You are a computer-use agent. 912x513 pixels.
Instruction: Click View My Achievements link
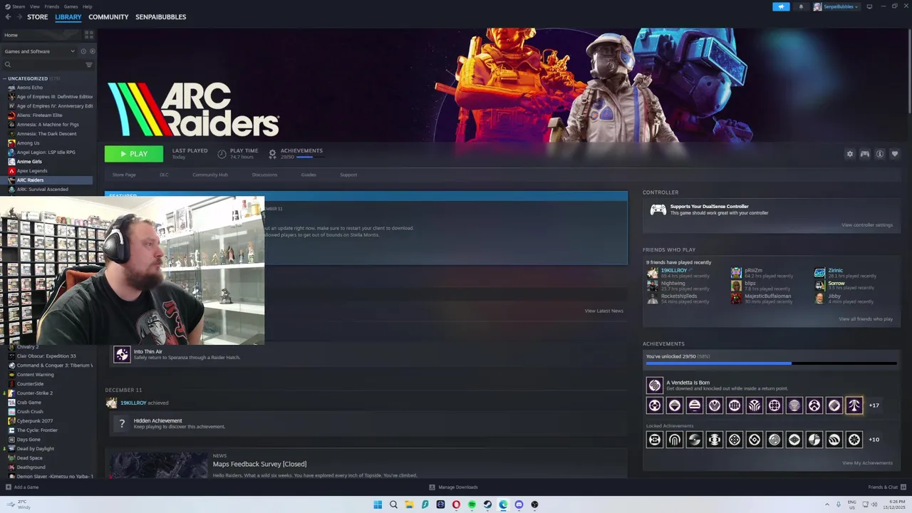tap(867, 463)
